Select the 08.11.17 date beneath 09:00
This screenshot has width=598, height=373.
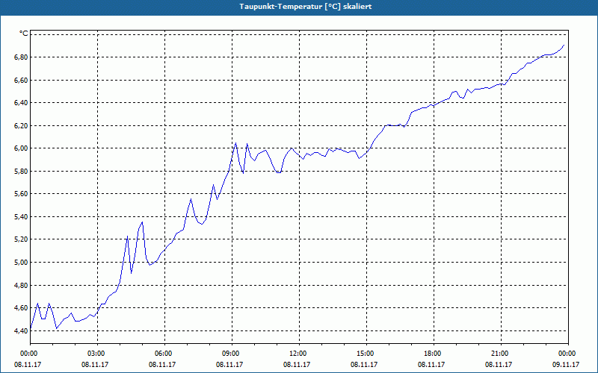click(x=229, y=364)
